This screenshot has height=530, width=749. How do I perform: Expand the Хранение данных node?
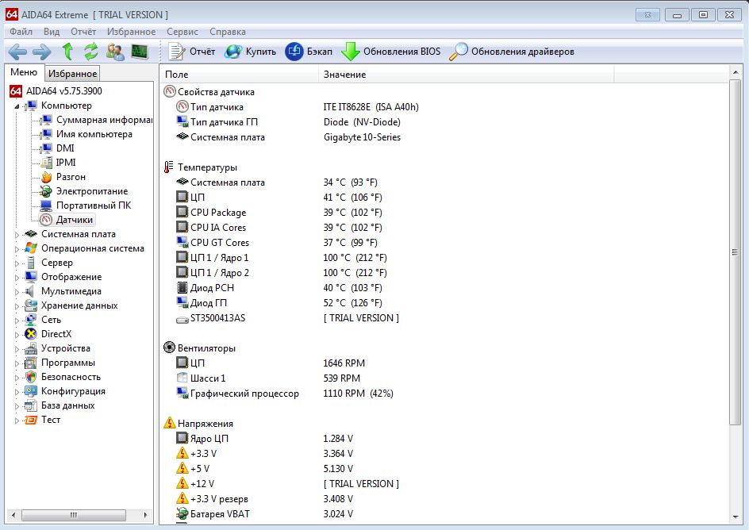pyautogui.click(x=17, y=306)
